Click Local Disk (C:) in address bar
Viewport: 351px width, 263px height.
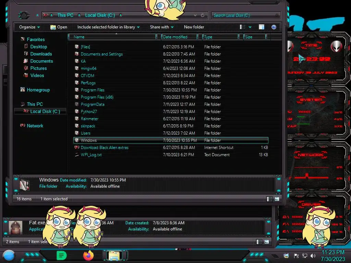pos(100,15)
